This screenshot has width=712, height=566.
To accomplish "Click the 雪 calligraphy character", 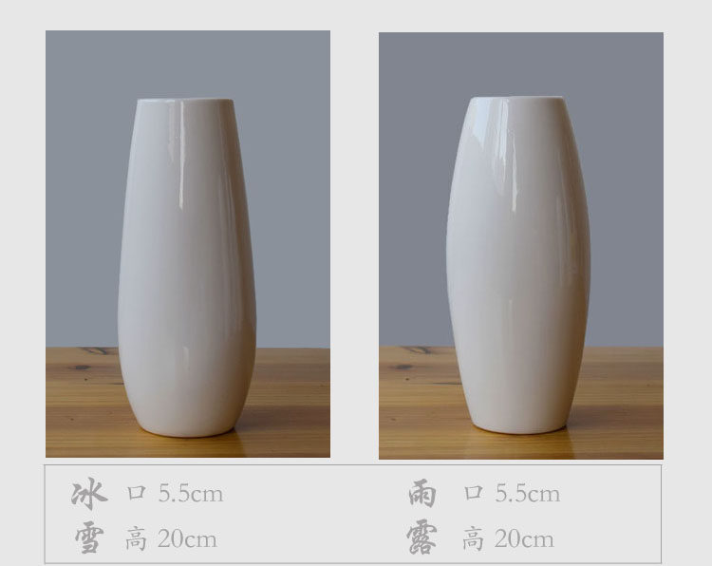I will [x=89, y=538].
